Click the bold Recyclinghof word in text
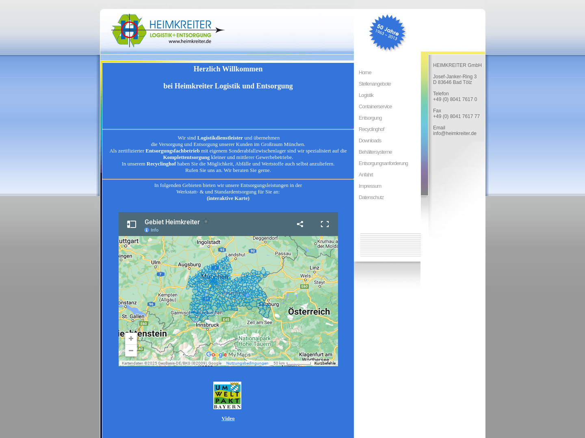This screenshot has height=438, width=585. (x=161, y=164)
